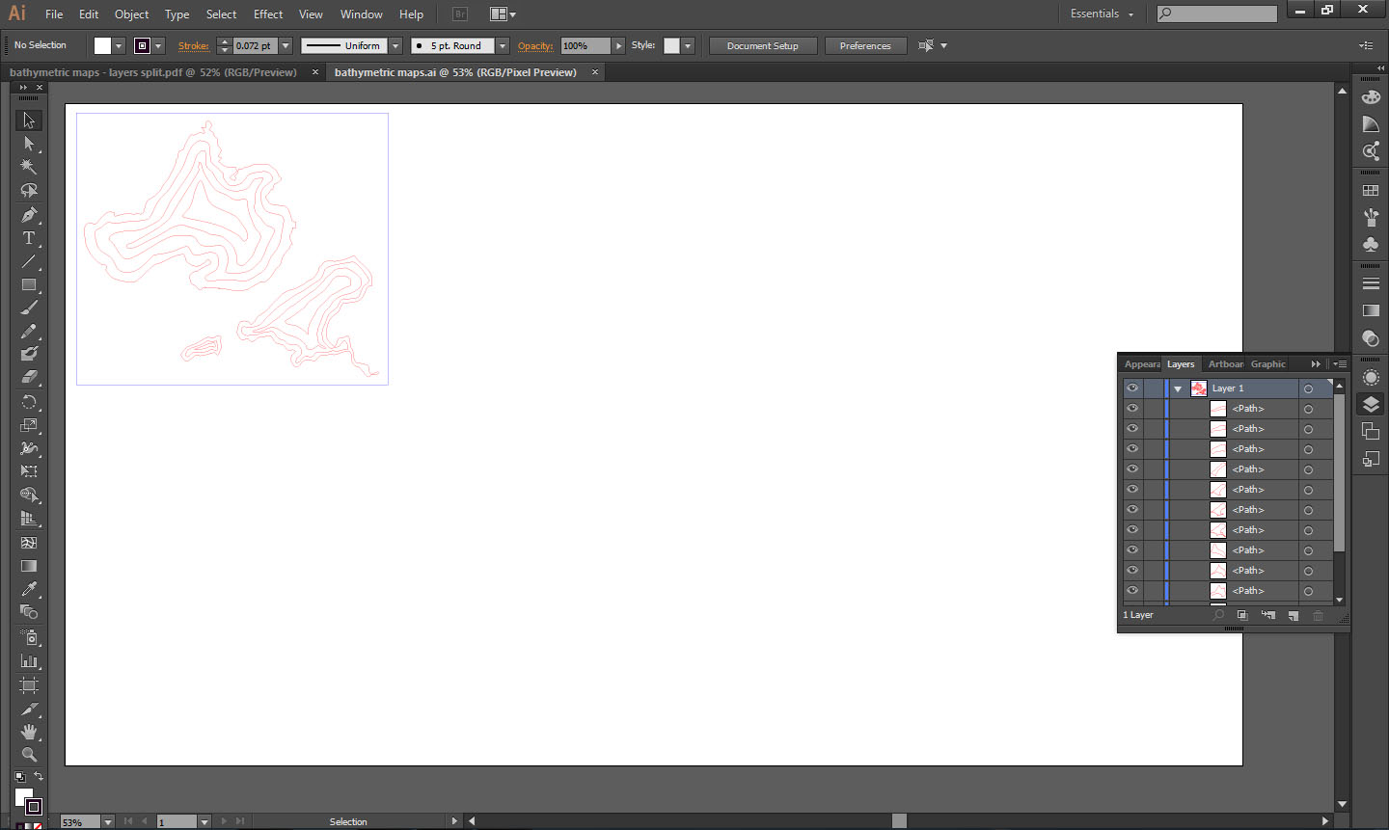Viewport: 1389px width, 830px height.
Task: Click Locate Object icon in Layers panel
Action: 1219,615
